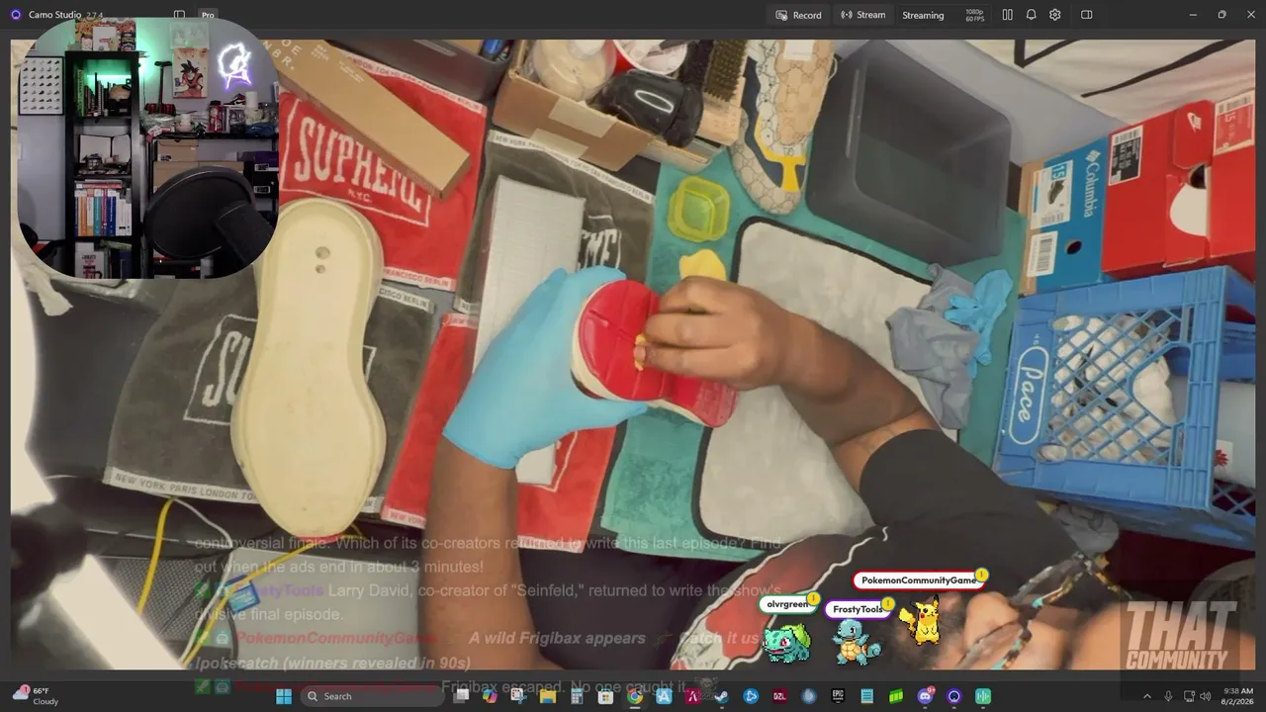Open Camo Studio settings gear
The image size is (1266, 712).
[1055, 15]
